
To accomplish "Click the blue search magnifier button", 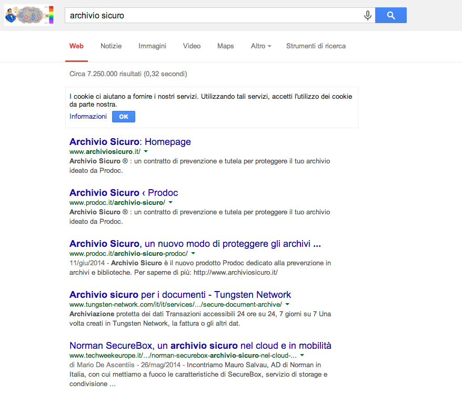I will [x=390, y=15].
